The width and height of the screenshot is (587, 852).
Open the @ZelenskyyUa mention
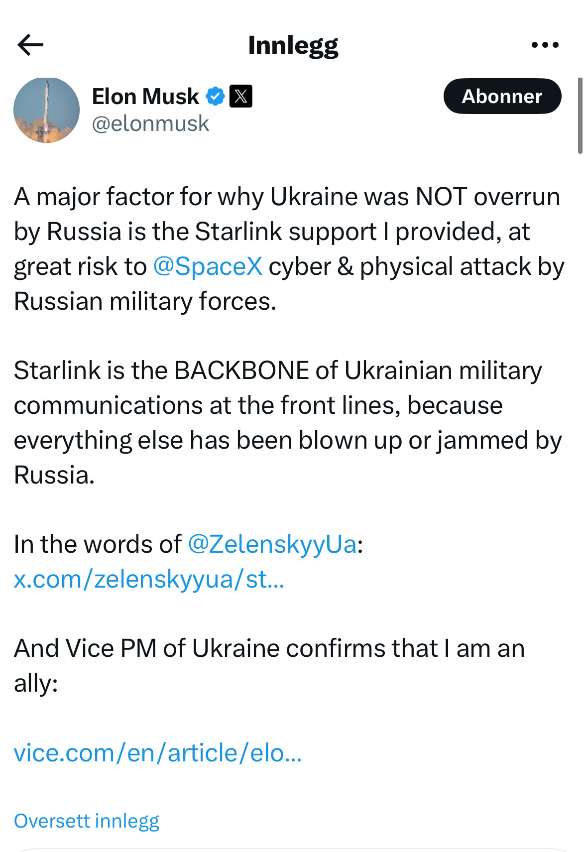coord(272,544)
